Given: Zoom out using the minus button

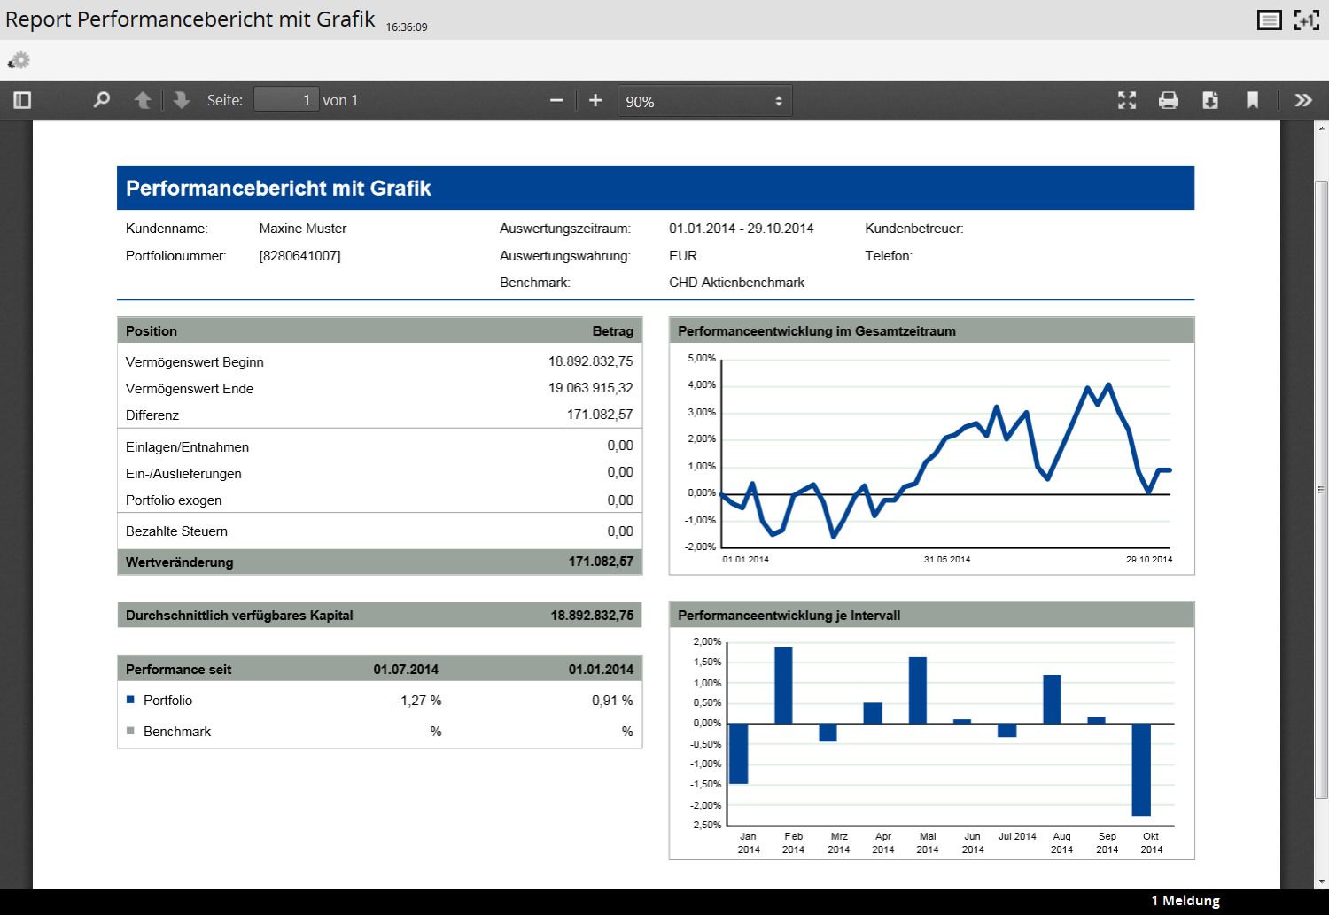Looking at the screenshot, I should (x=556, y=100).
